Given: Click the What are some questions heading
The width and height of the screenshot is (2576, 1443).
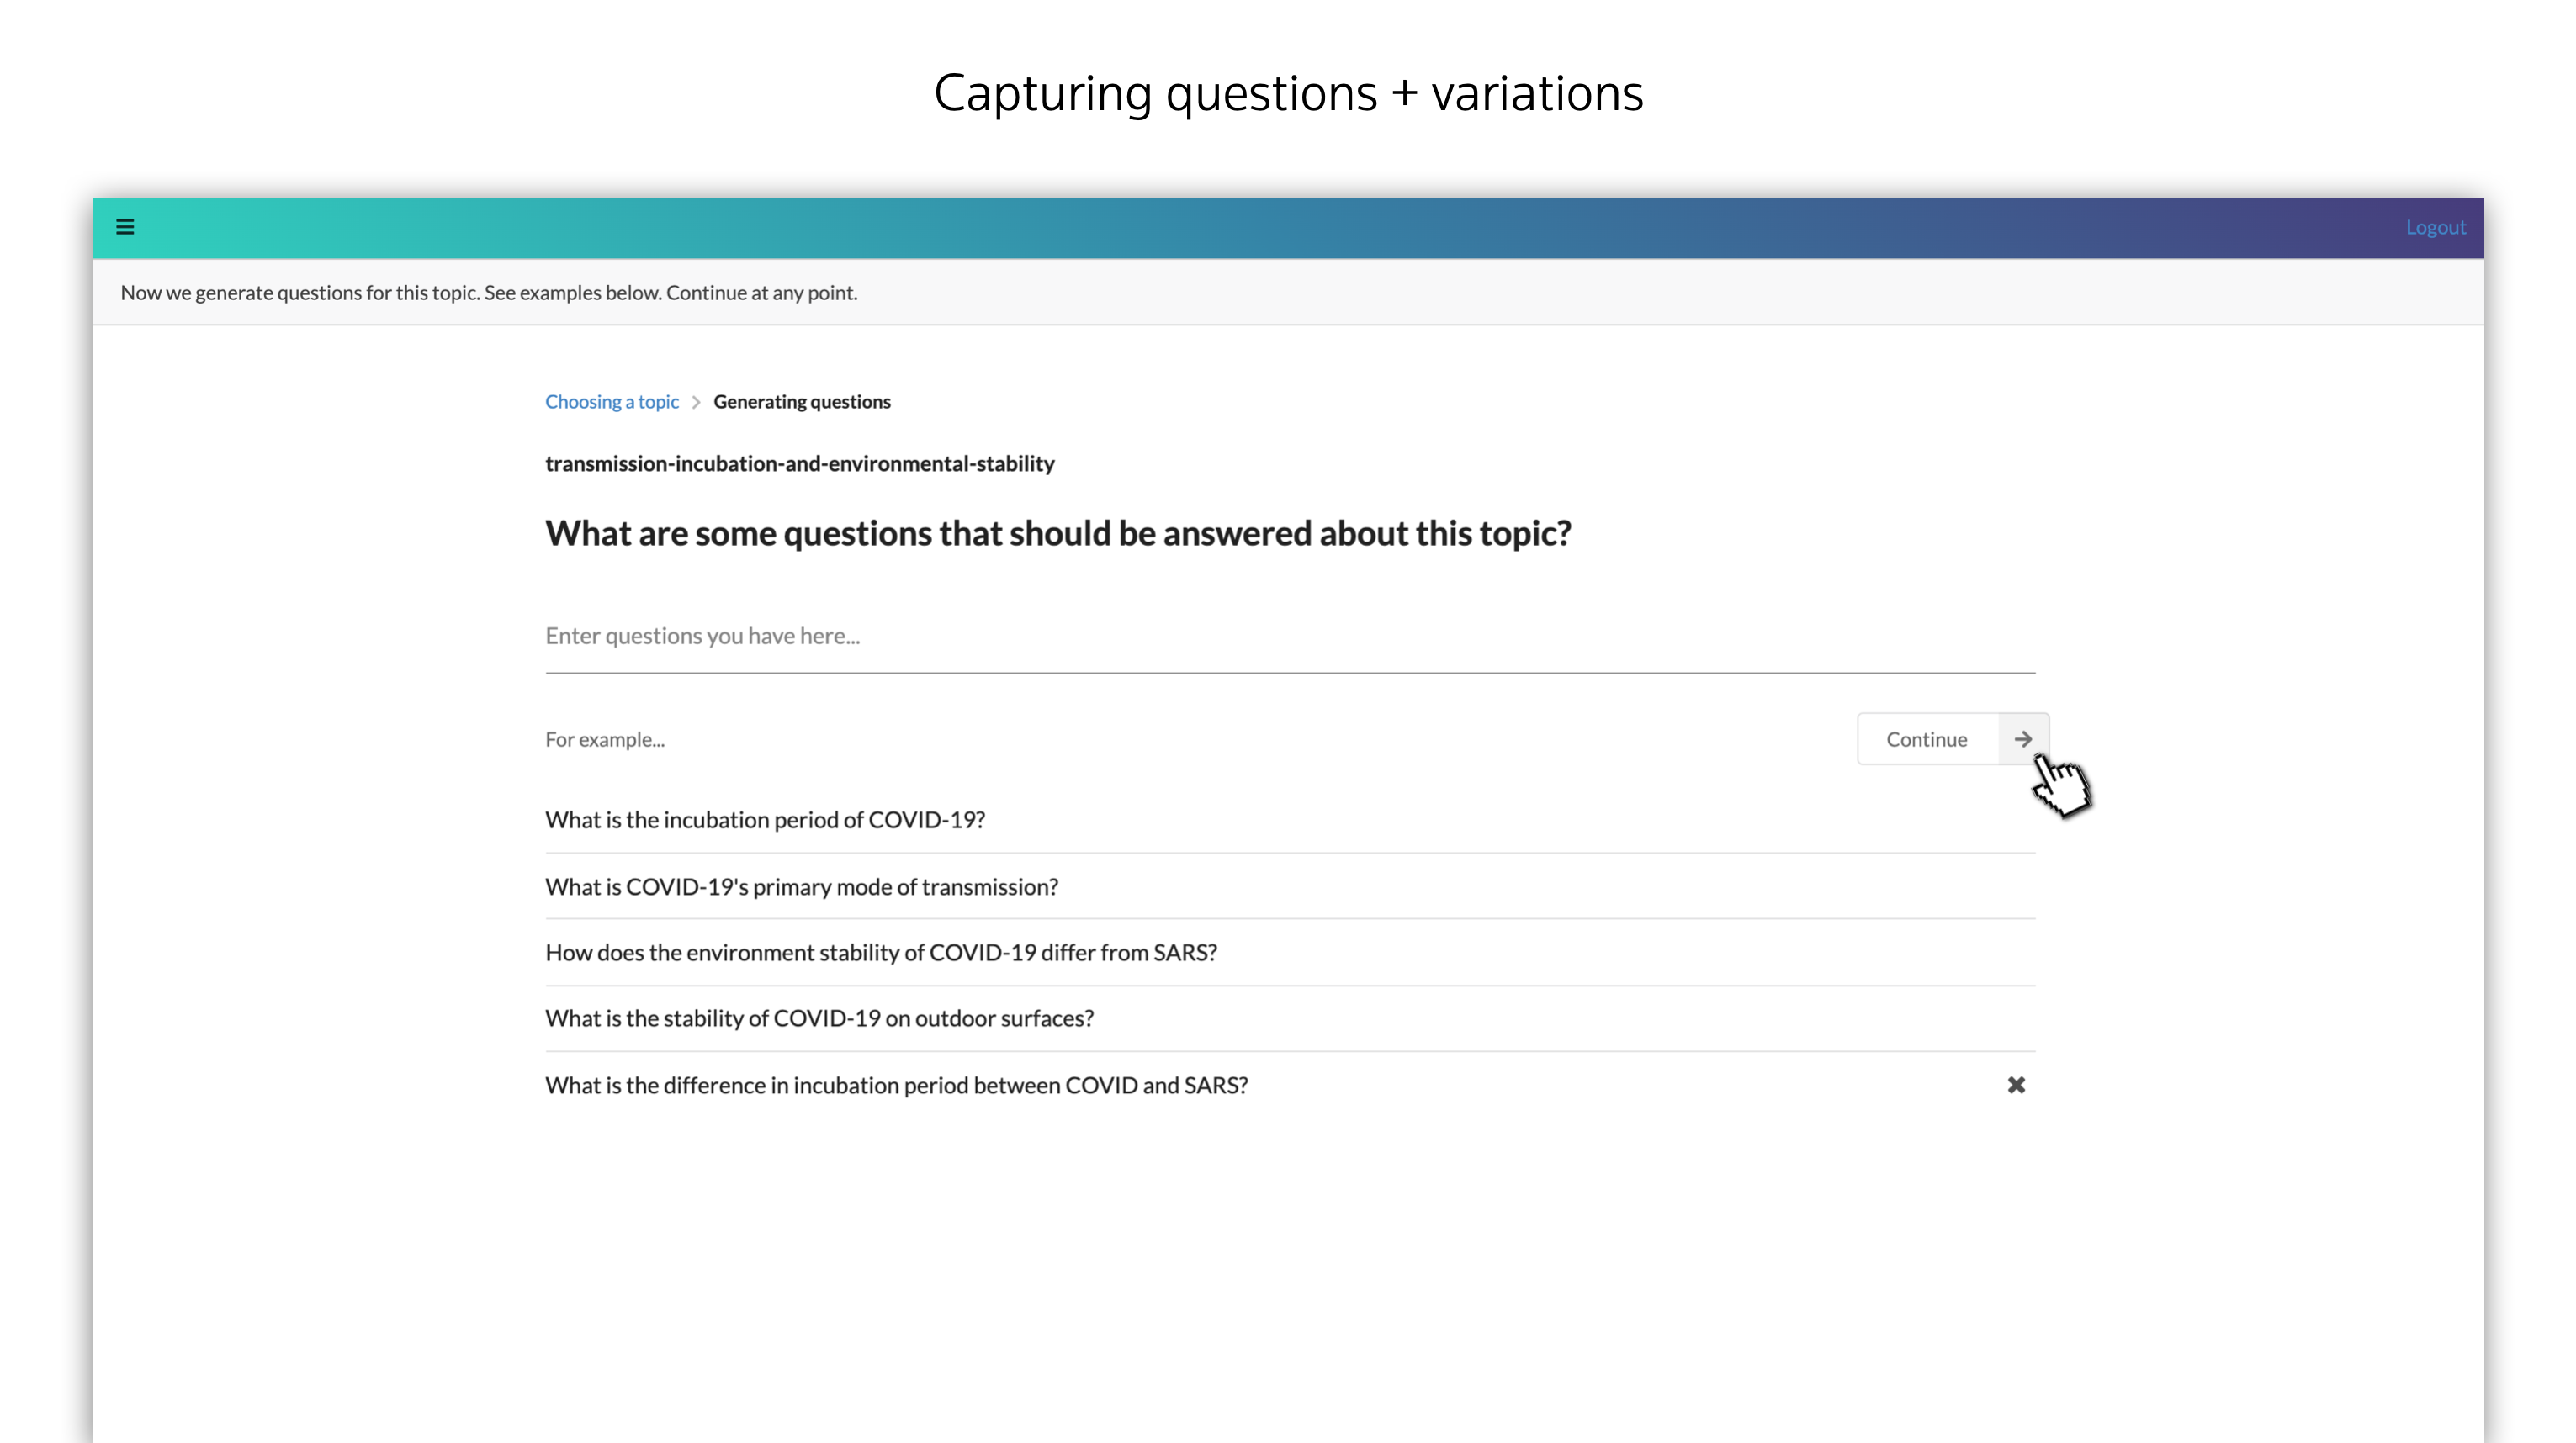Looking at the screenshot, I should [x=1057, y=534].
